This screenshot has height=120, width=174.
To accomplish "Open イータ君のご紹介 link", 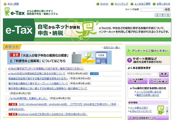I will tap(139, 108).
